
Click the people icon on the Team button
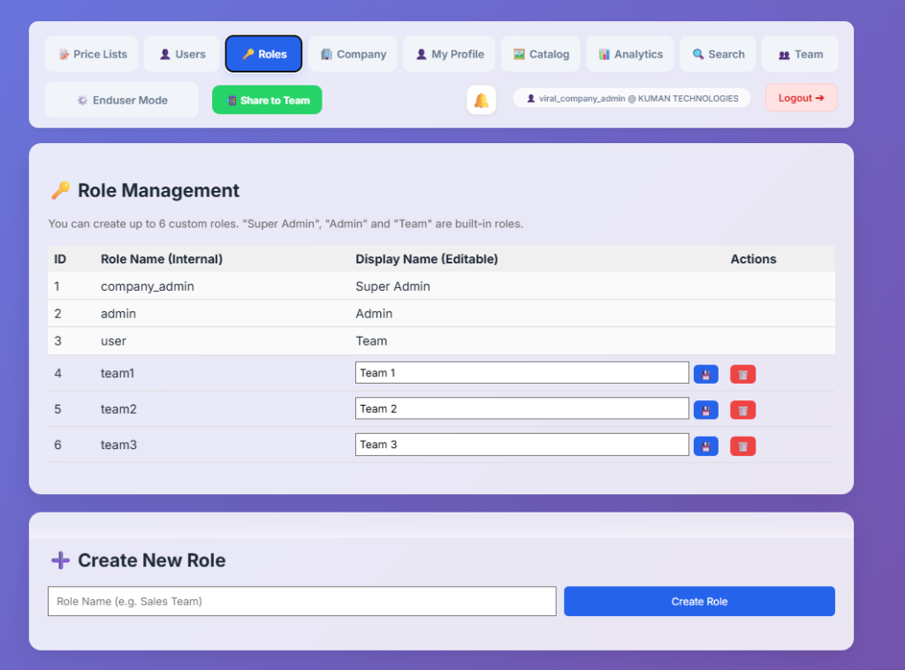click(787, 54)
